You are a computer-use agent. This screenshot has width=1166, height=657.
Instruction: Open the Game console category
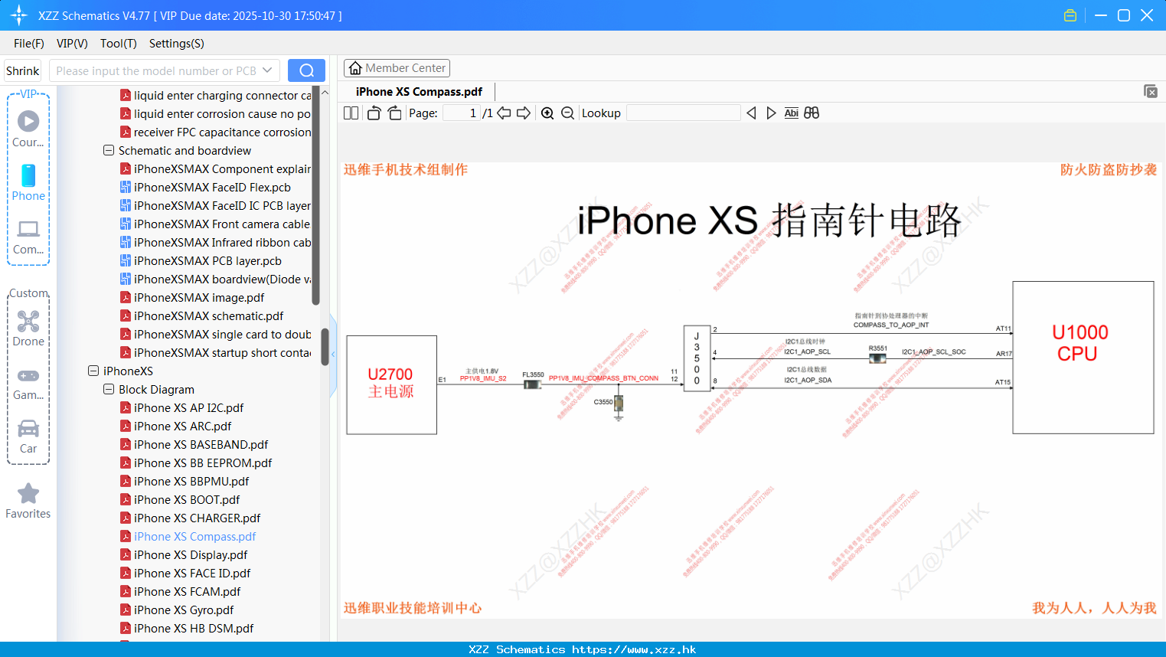point(28,383)
